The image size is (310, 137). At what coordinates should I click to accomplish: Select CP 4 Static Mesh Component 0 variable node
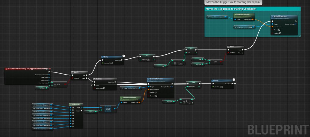click(43, 115)
